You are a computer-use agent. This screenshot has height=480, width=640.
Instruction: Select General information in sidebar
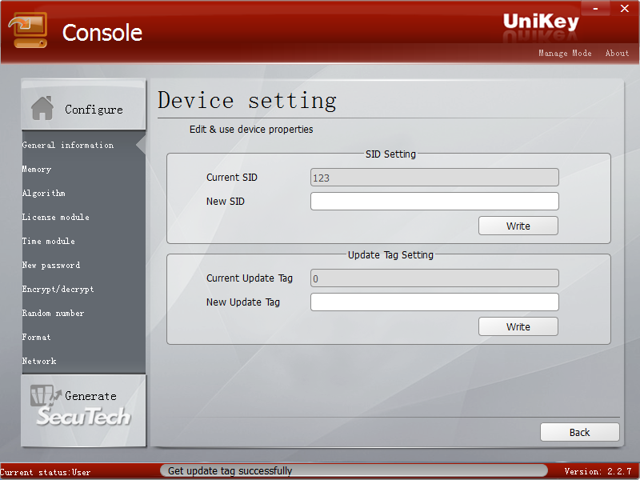[x=68, y=145]
